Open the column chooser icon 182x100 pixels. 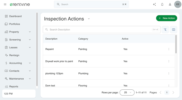[174, 30]
